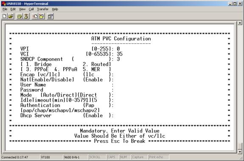Click the Call (phone) toolbar icon
The width and height of the screenshot is (244, 161).
coord(20,16)
